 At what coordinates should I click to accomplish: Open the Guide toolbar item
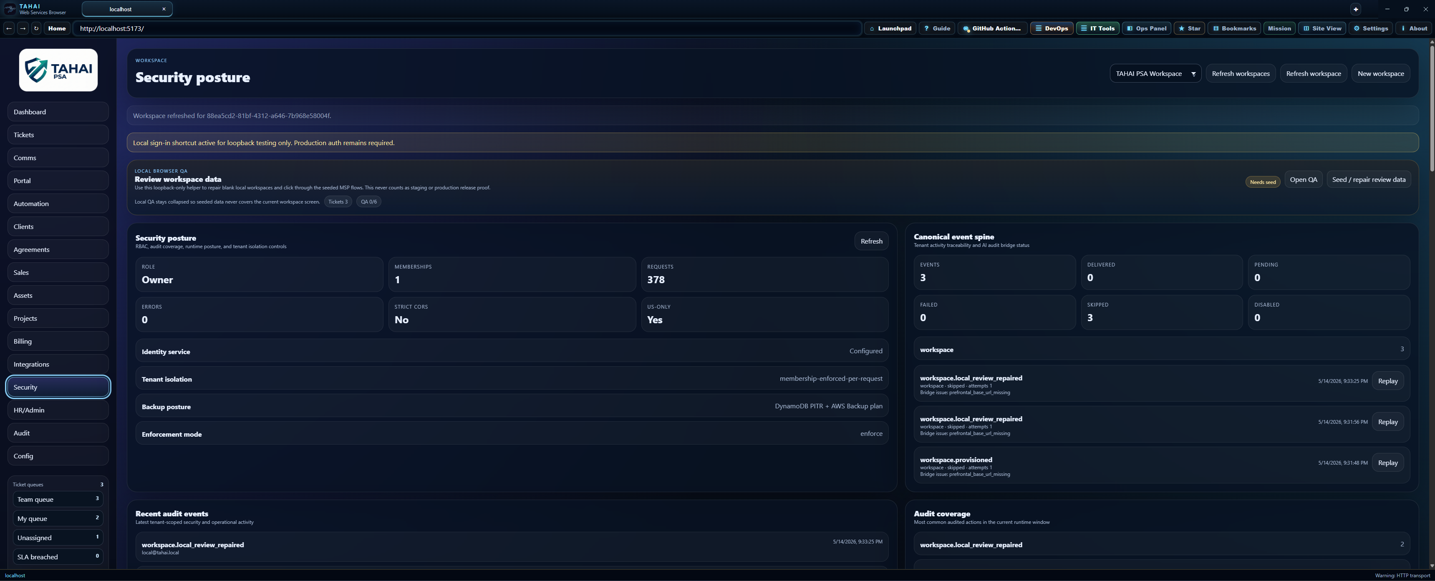click(937, 28)
